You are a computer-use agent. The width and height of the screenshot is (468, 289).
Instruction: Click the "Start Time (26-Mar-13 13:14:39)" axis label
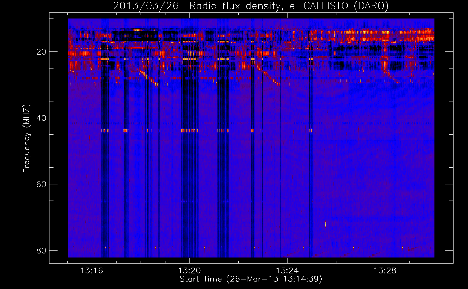[251, 279]
